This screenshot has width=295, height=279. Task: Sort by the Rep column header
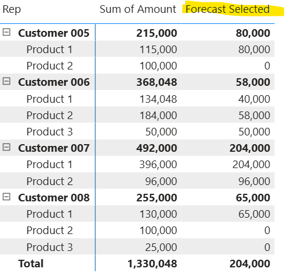pos(12,9)
